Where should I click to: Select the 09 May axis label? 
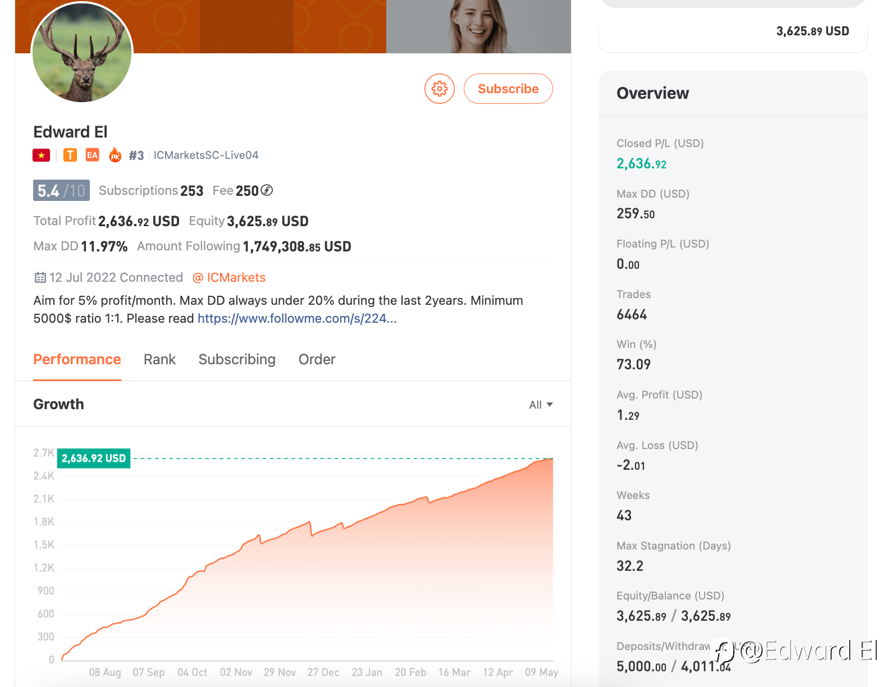coord(541,672)
